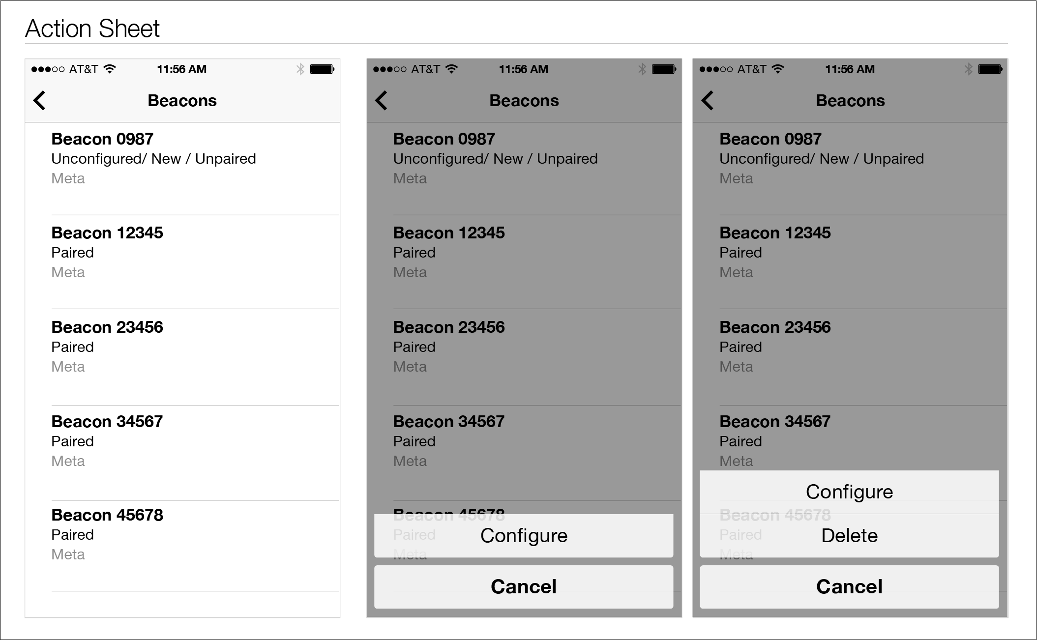1037x640 pixels.
Task: Select Beacon 45678 in the first phone list
Action: 182,546
